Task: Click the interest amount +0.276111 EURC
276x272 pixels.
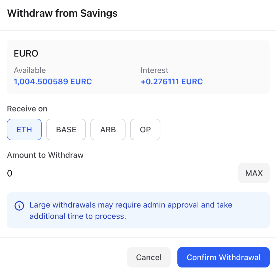Action: pyautogui.click(x=171, y=82)
